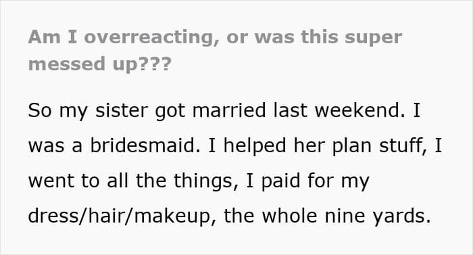Click the words "messed up???" in the title
Viewport: 473px width, 255px height.
(x=100, y=64)
